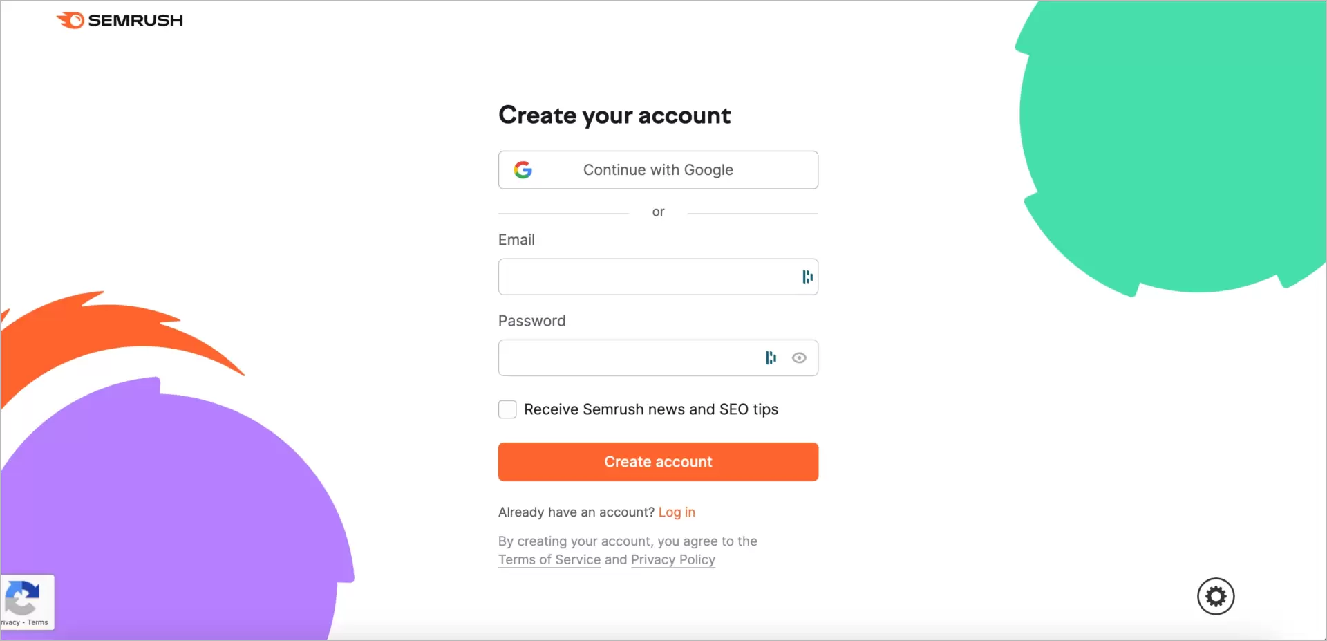Open the Privacy Policy link
Screen dimensions: 1327x641
tap(672, 559)
